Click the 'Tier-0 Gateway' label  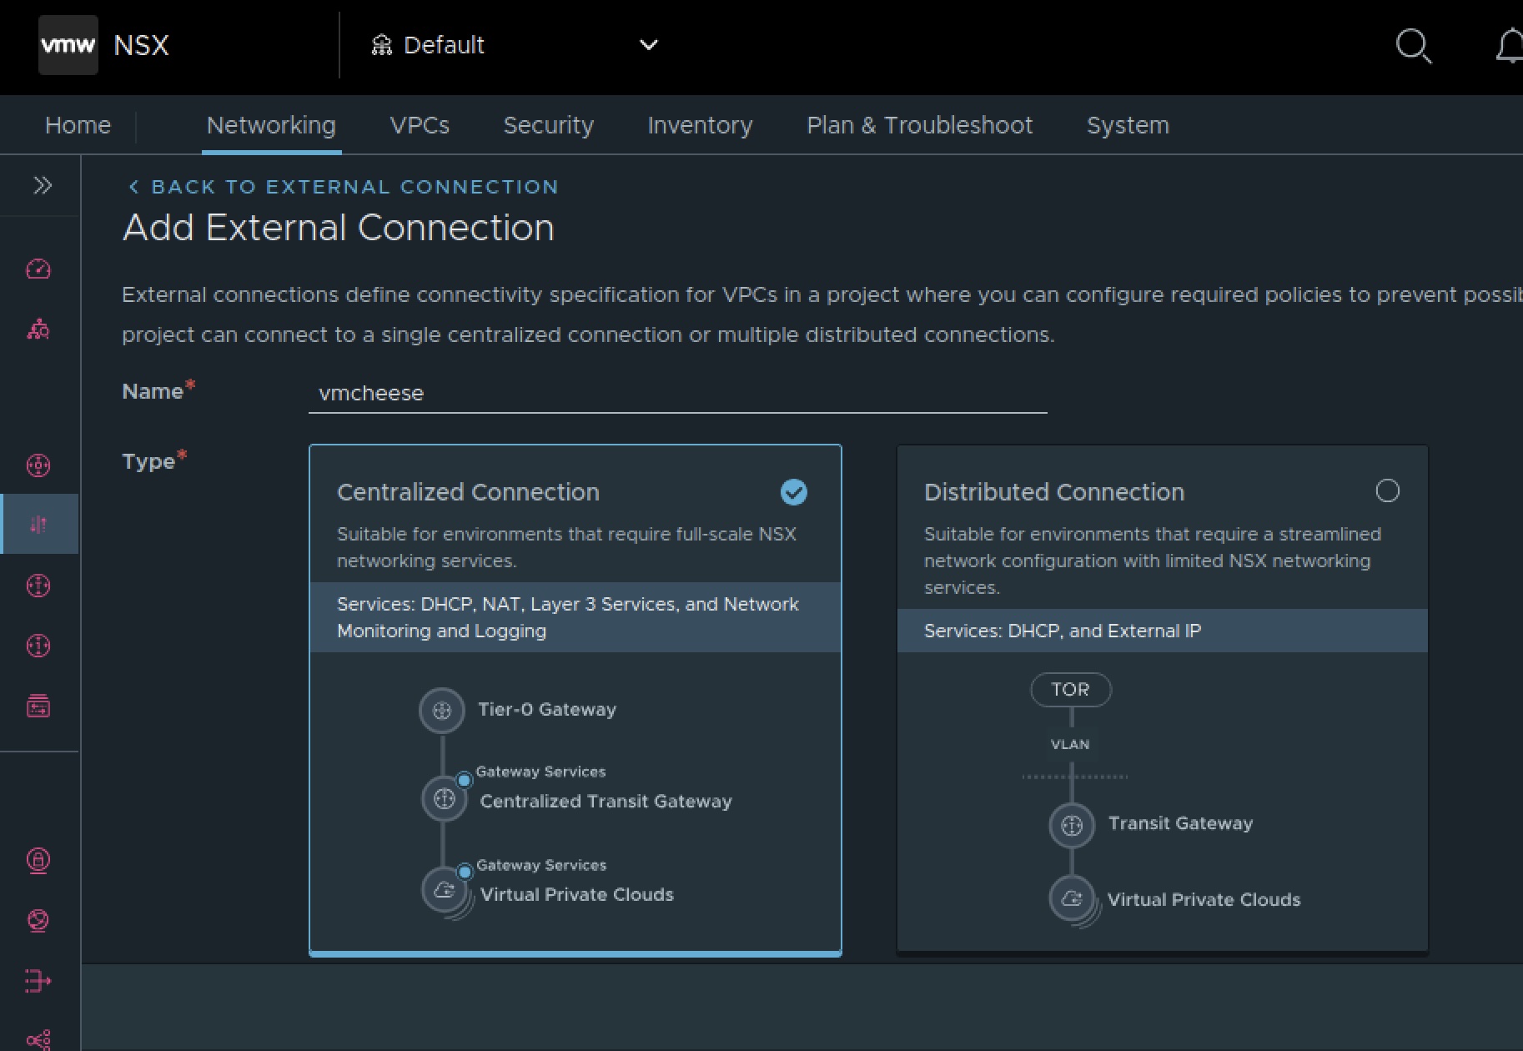[547, 709]
